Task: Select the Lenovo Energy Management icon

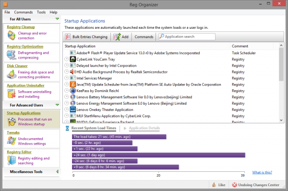Action: pyautogui.click(x=73, y=103)
